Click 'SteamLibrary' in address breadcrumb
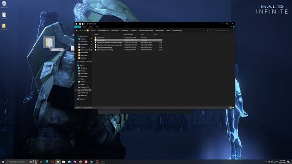Screen dimensions: 292x164 point(115,31)
